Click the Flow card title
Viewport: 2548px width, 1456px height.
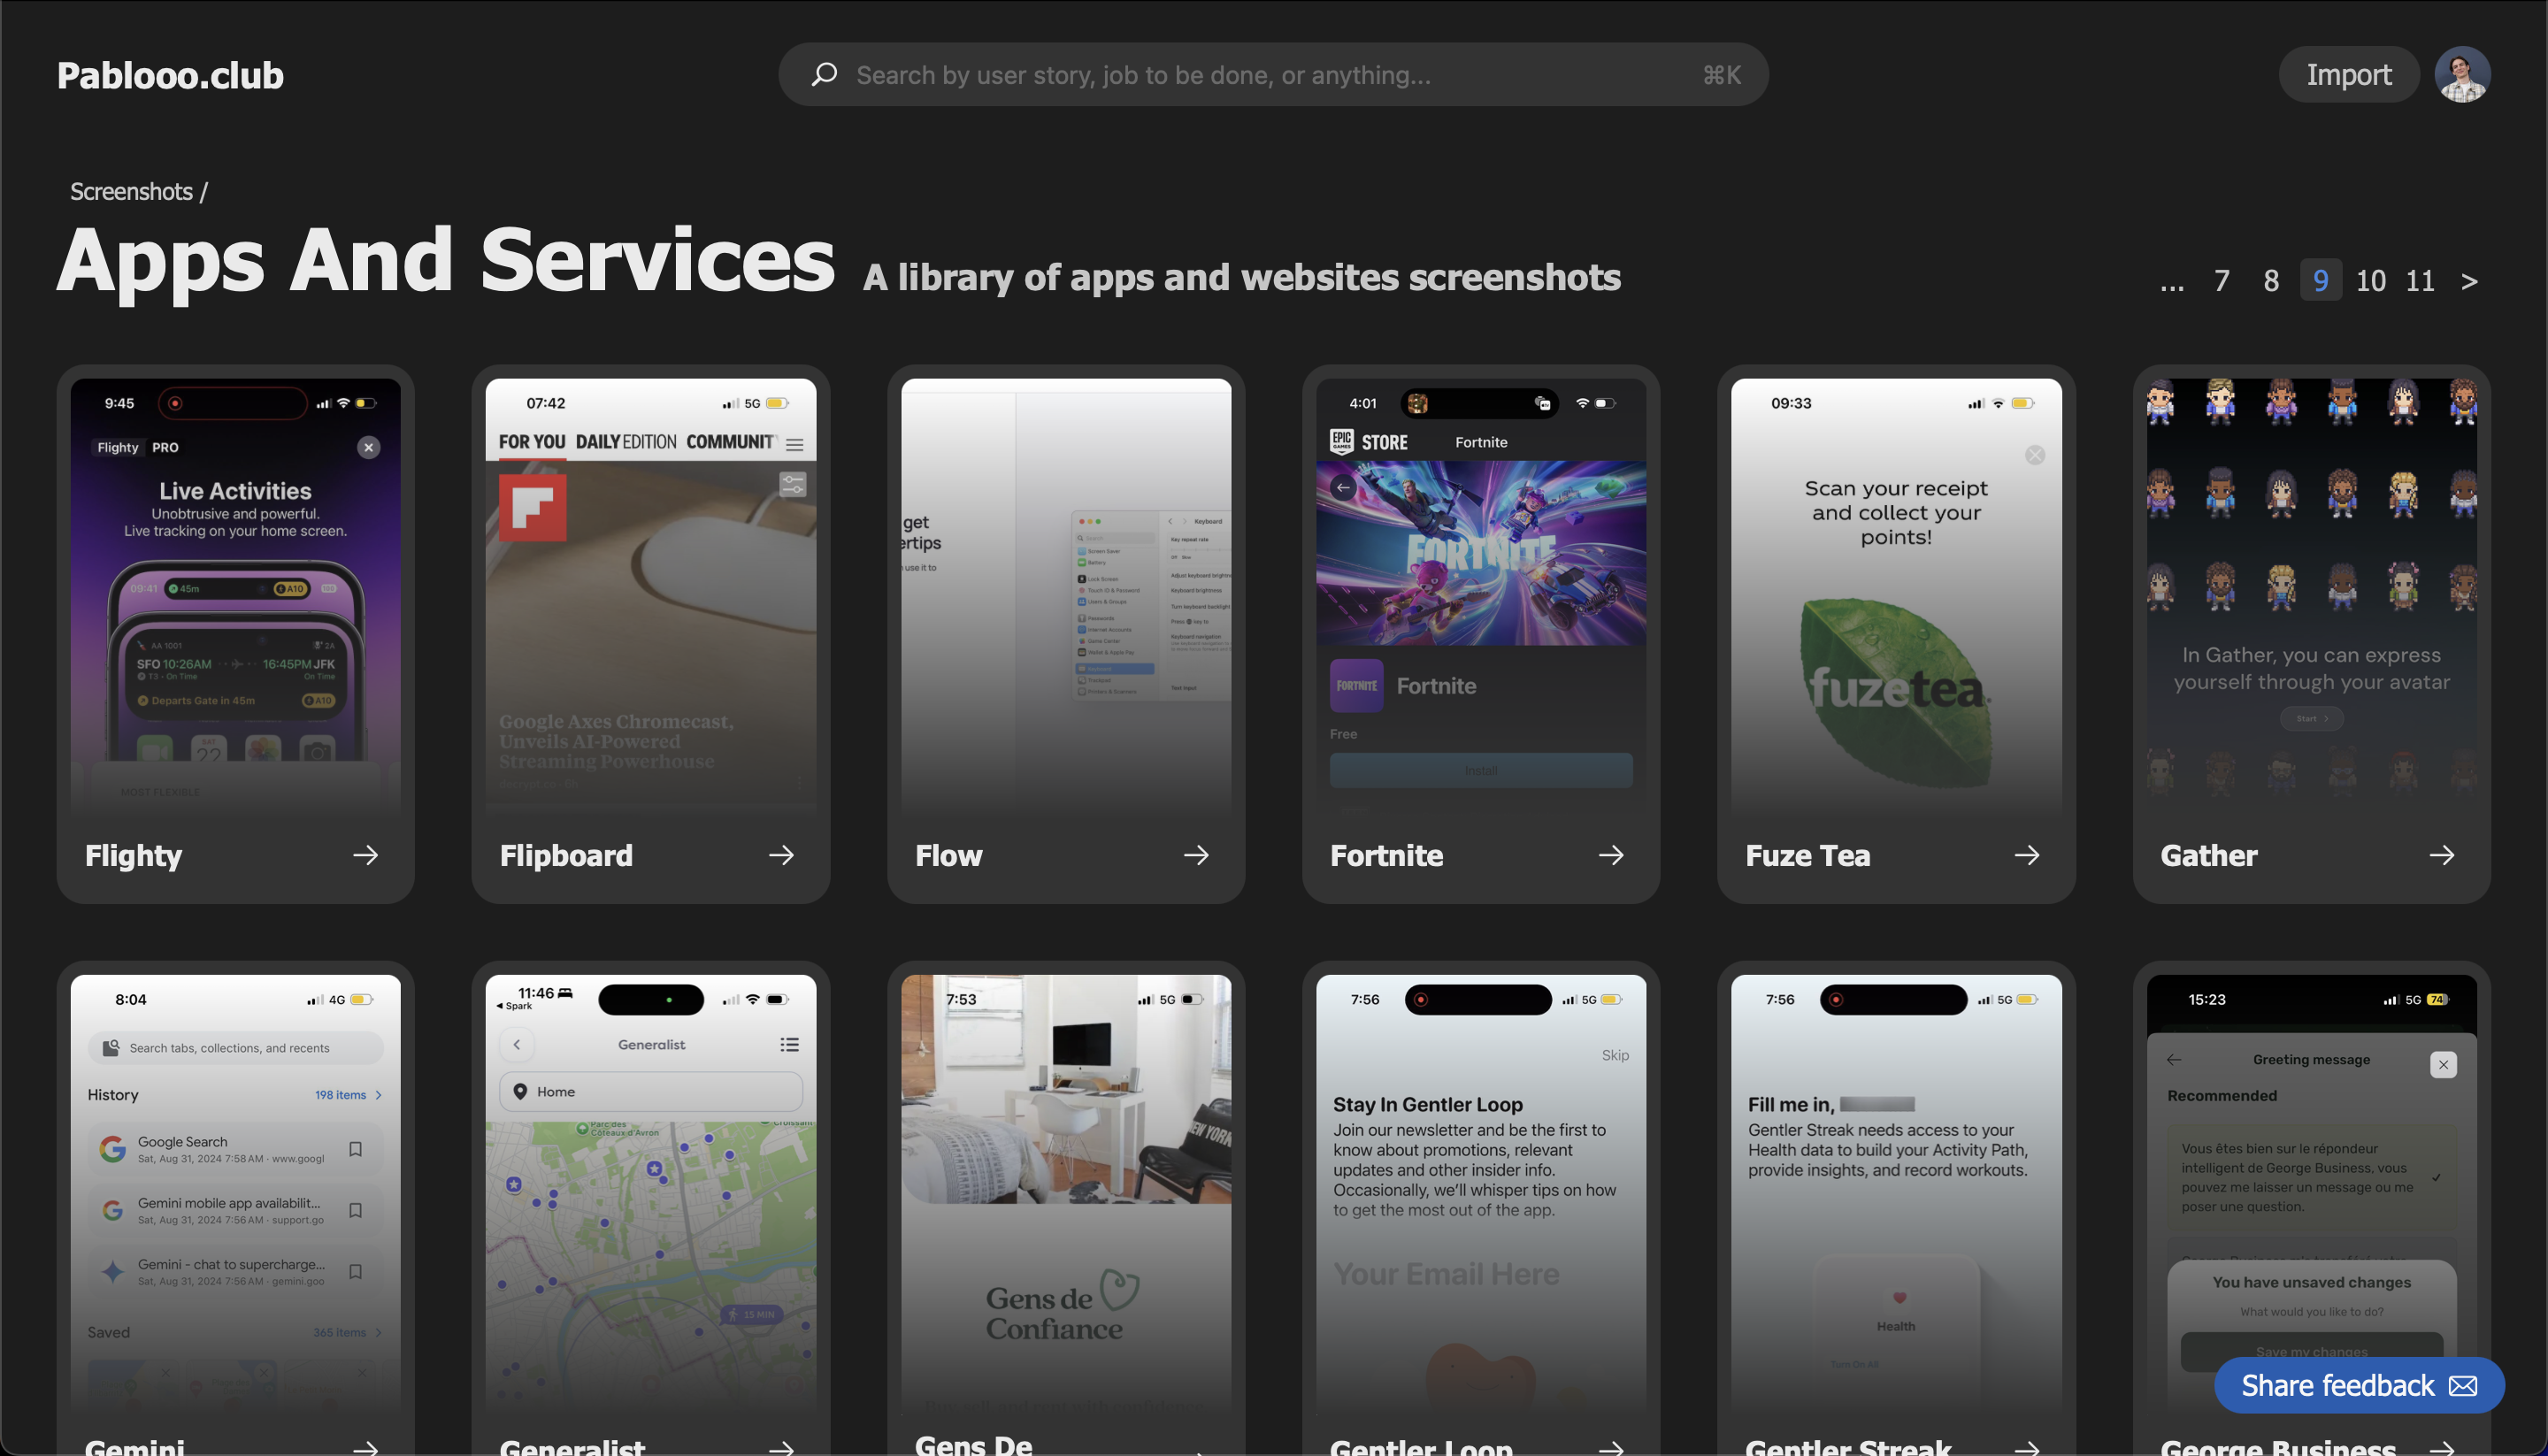949,855
